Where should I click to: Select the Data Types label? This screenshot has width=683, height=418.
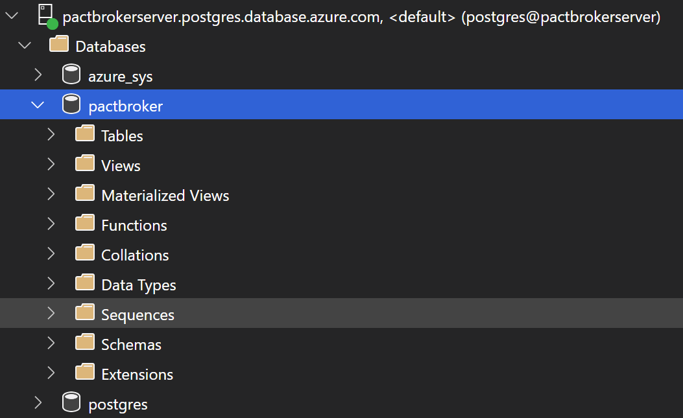pyautogui.click(x=139, y=286)
